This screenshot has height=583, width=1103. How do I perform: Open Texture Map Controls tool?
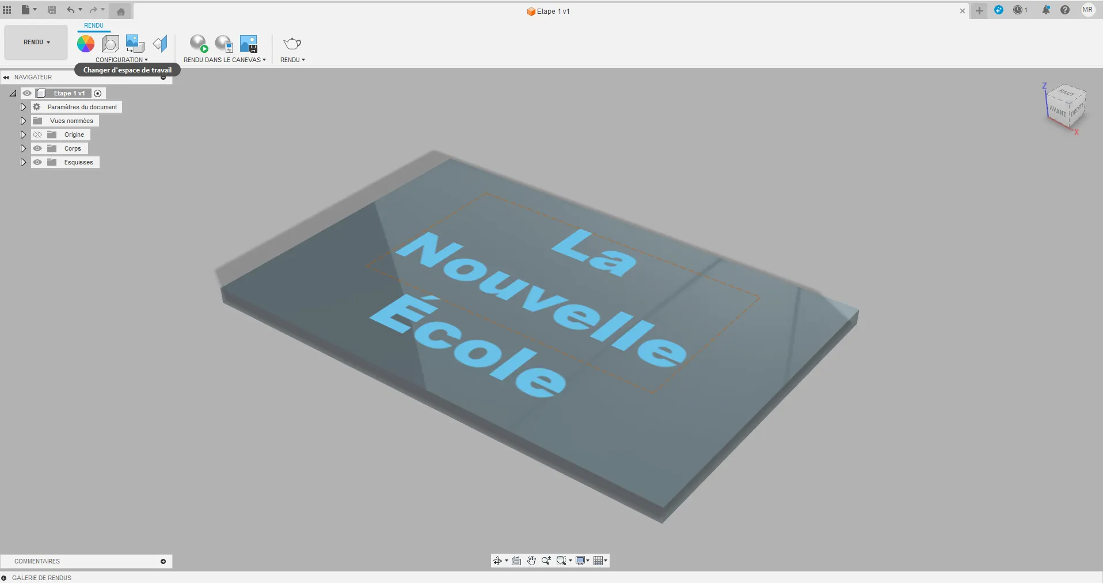160,44
